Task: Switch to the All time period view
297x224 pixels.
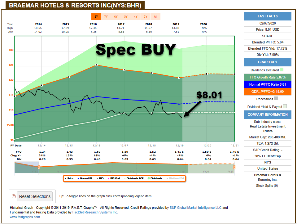Action: coord(155,17)
